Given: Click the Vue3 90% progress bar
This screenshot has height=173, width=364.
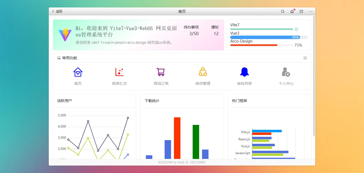Looking at the screenshot, I should point(269,37).
